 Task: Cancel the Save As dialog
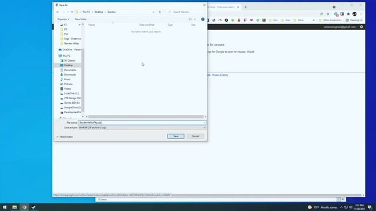coord(195,137)
